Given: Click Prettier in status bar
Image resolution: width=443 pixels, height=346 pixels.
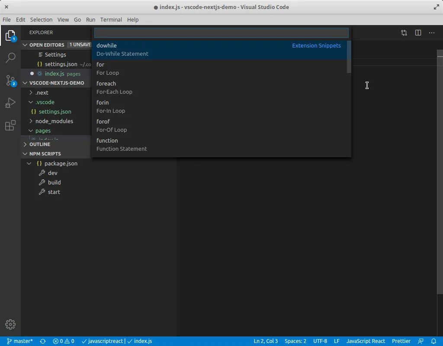Looking at the screenshot, I should [x=401, y=341].
